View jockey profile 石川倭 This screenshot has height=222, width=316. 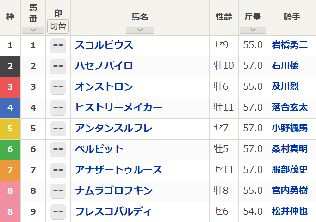coord(285,66)
